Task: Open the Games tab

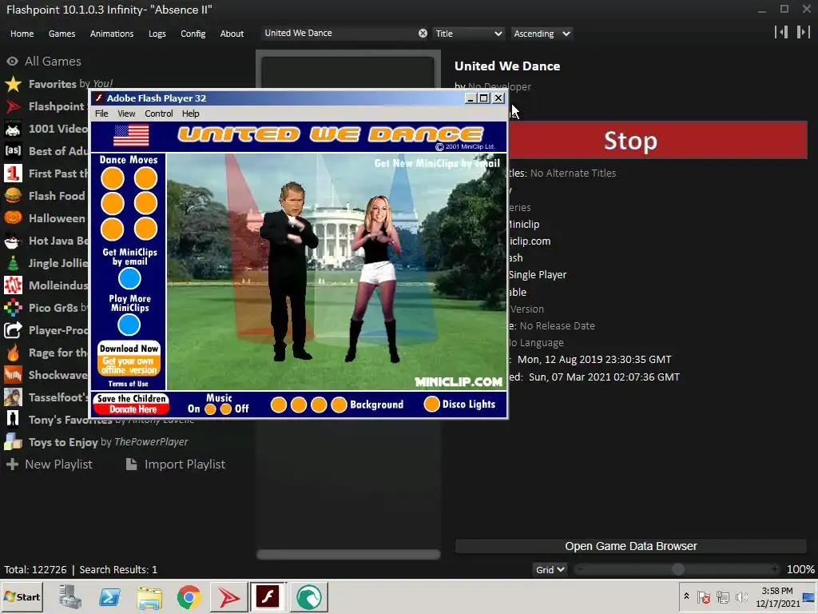Action: point(62,34)
